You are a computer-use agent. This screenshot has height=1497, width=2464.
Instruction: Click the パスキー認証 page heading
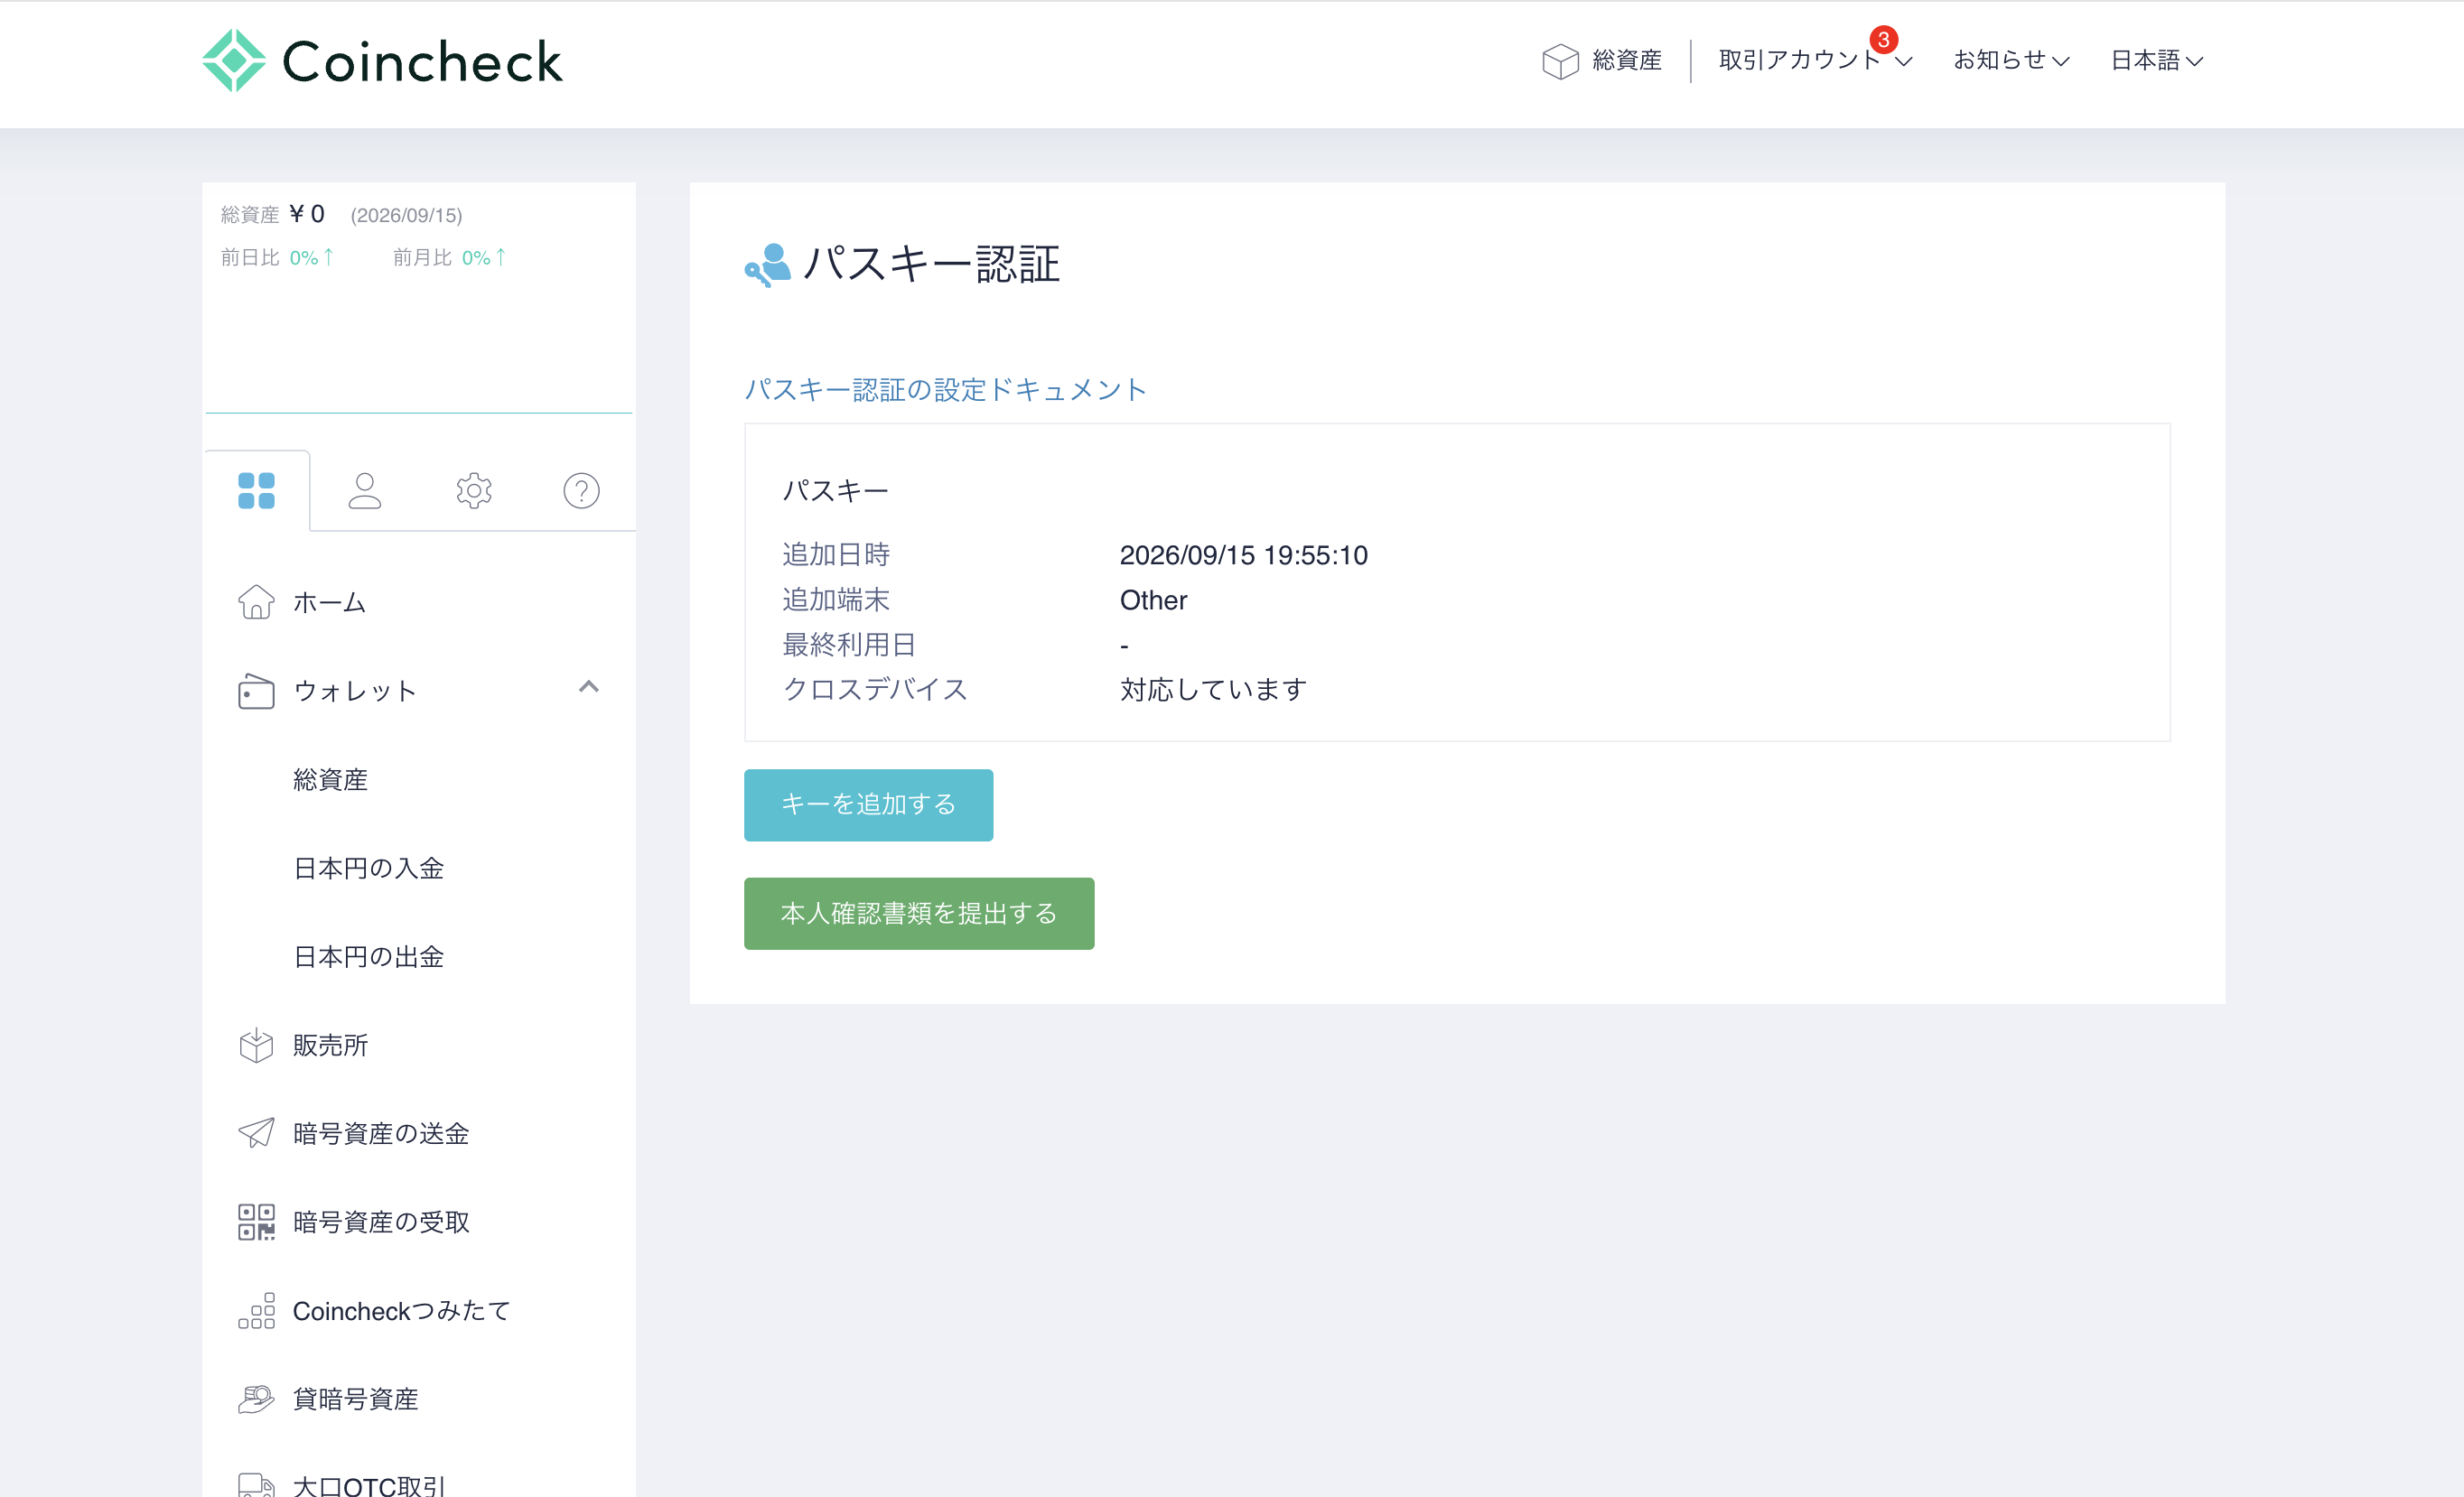(931, 265)
